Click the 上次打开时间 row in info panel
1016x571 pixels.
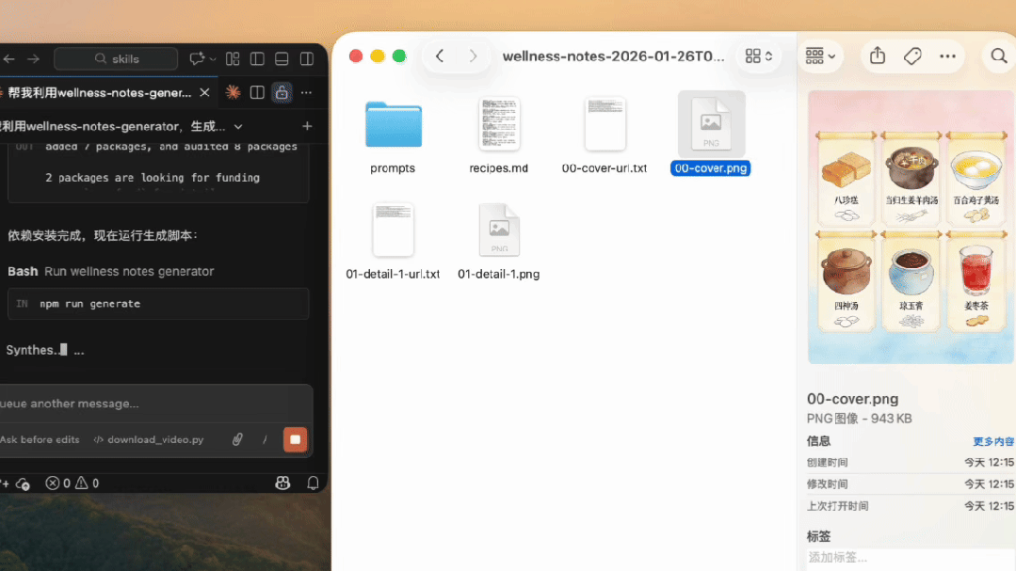910,506
